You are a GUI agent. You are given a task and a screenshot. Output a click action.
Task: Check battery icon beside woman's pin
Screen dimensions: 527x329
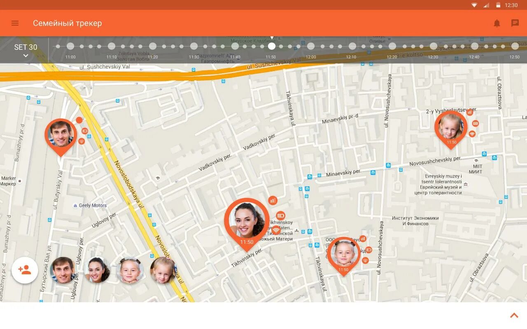[x=281, y=215]
